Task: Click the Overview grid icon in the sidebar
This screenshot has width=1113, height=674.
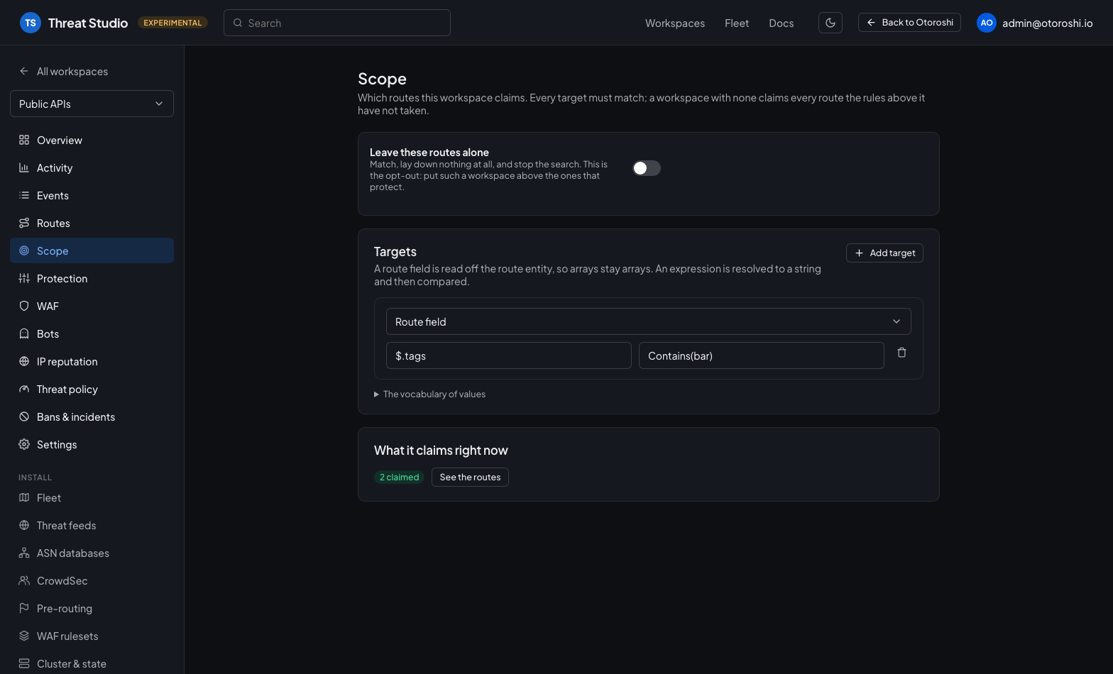Action: [x=24, y=140]
